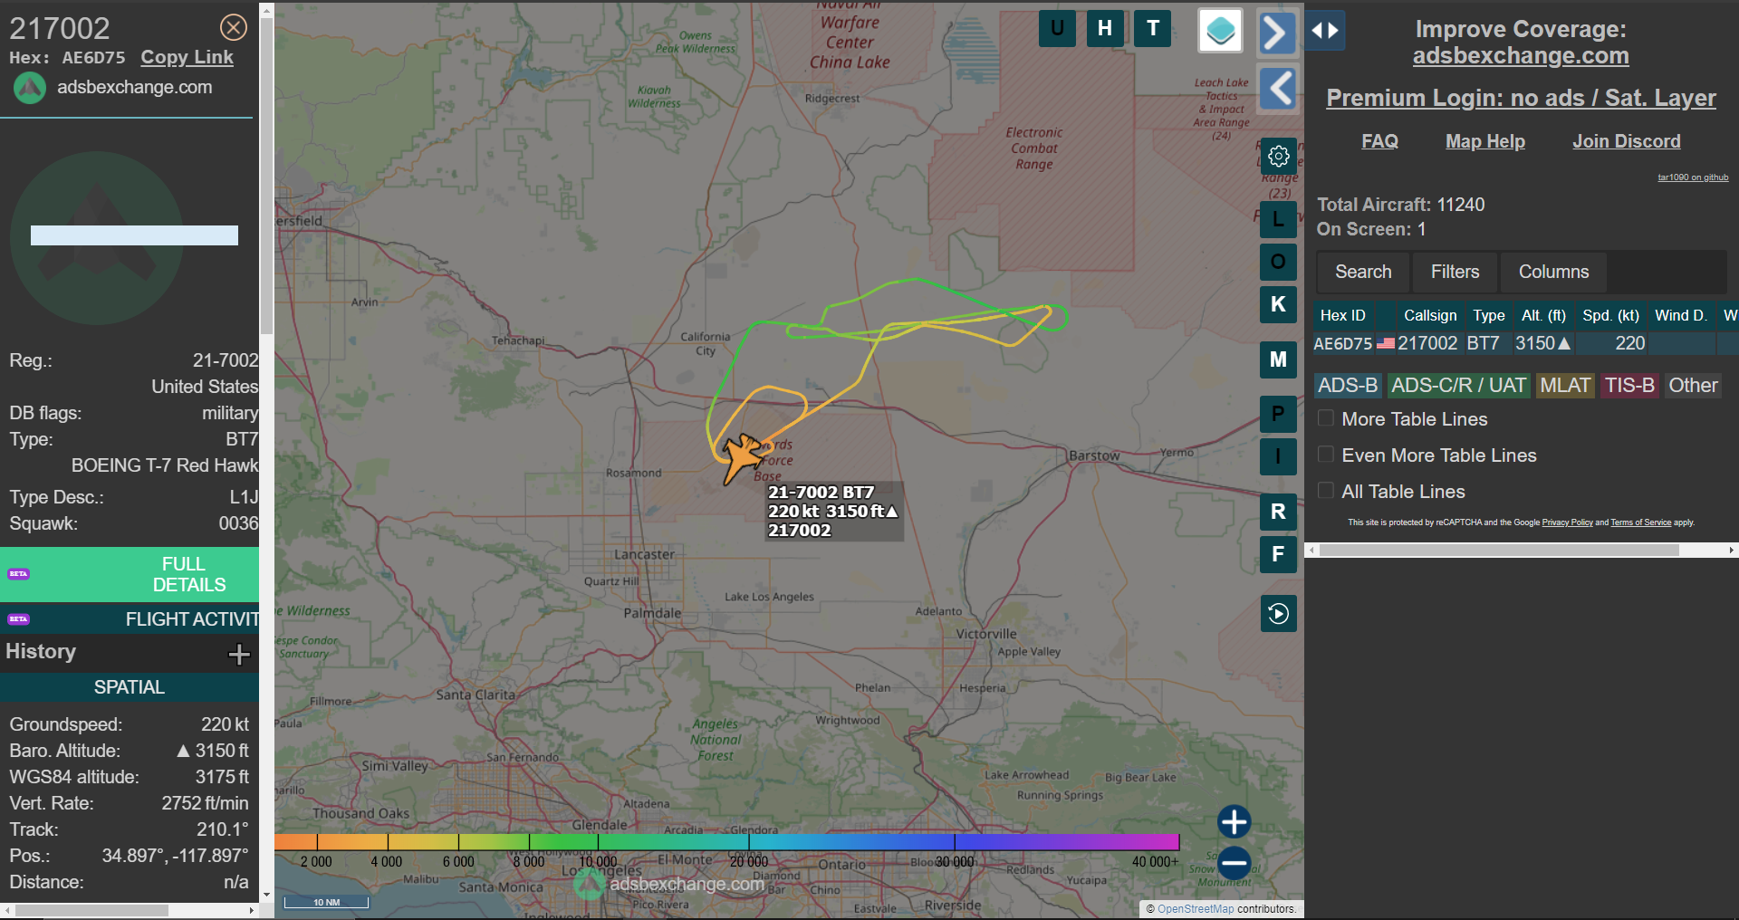The height and width of the screenshot is (920, 1739).
Task: Toggle the ADS-B source filter
Action: [x=1348, y=386]
